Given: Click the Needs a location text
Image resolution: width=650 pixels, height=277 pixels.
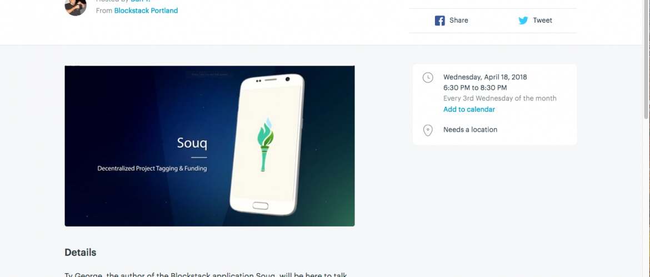Looking at the screenshot, I should click(x=470, y=130).
